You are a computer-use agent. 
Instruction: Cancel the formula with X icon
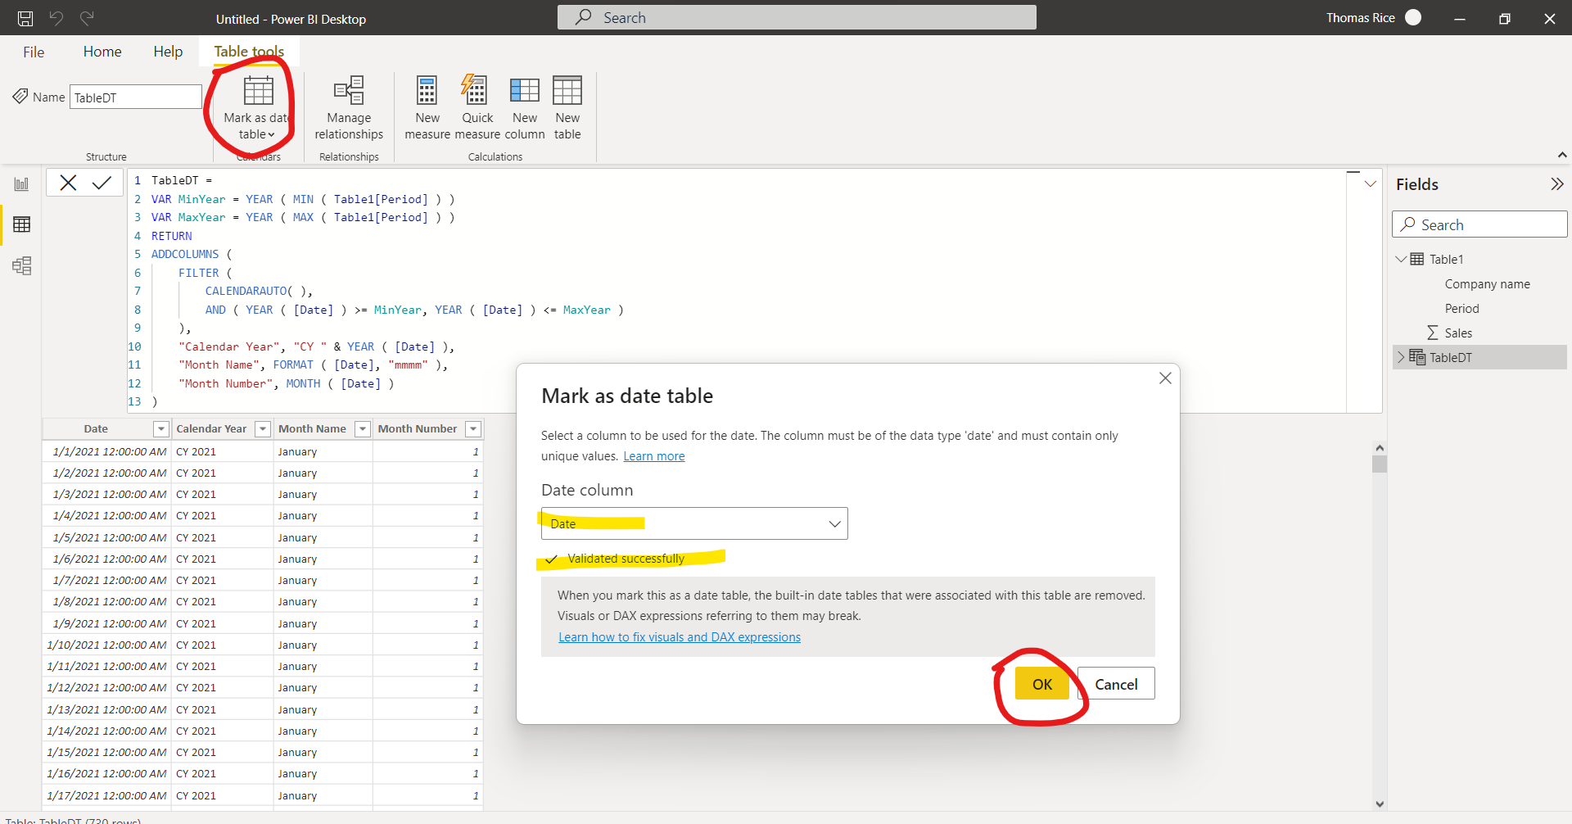(68, 183)
